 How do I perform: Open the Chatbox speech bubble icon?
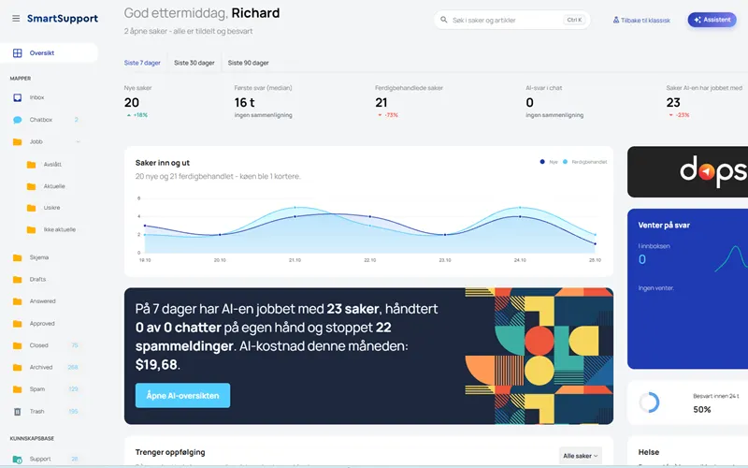(x=17, y=120)
